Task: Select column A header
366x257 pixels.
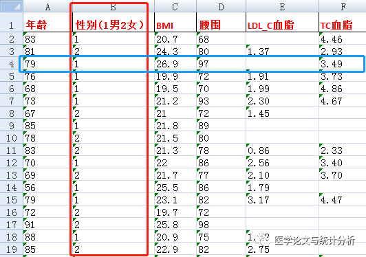Action: click(x=47, y=7)
